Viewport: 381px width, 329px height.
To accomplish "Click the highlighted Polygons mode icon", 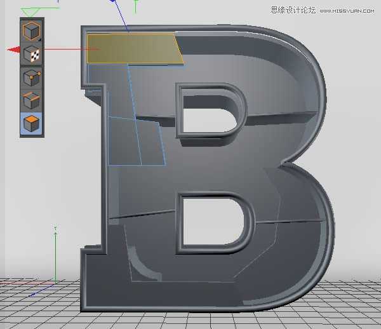I will click(31, 123).
